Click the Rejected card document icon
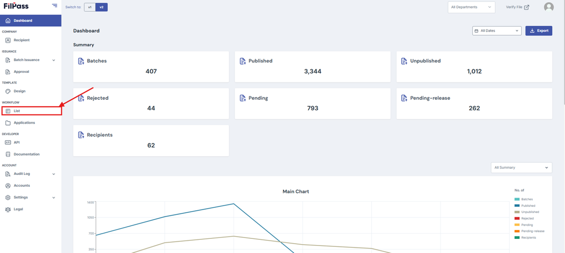Viewport: 565px width, 253px height. point(81,98)
